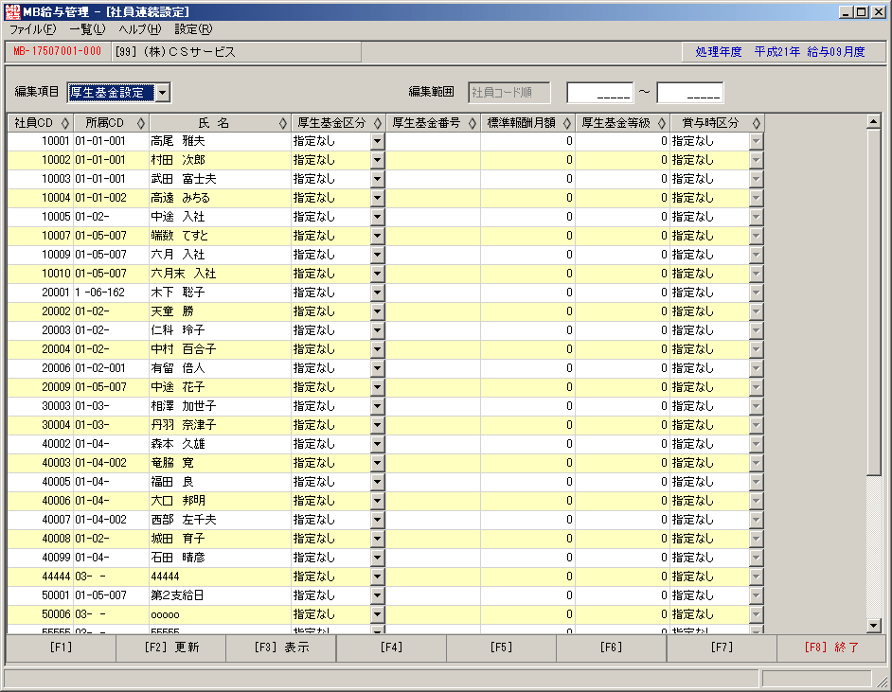Click employee code 40007
Image resolution: width=892 pixels, height=692 pixels.
click(56, 520)
